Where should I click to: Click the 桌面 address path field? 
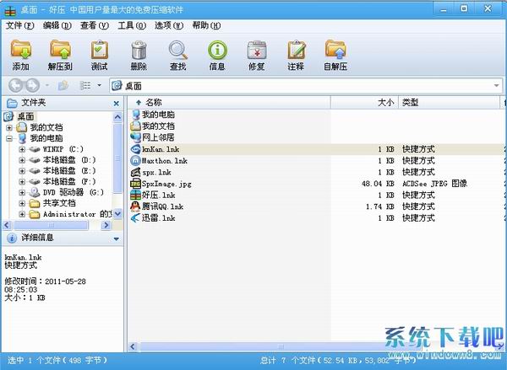pyautogui.click(x=306, y=86)
